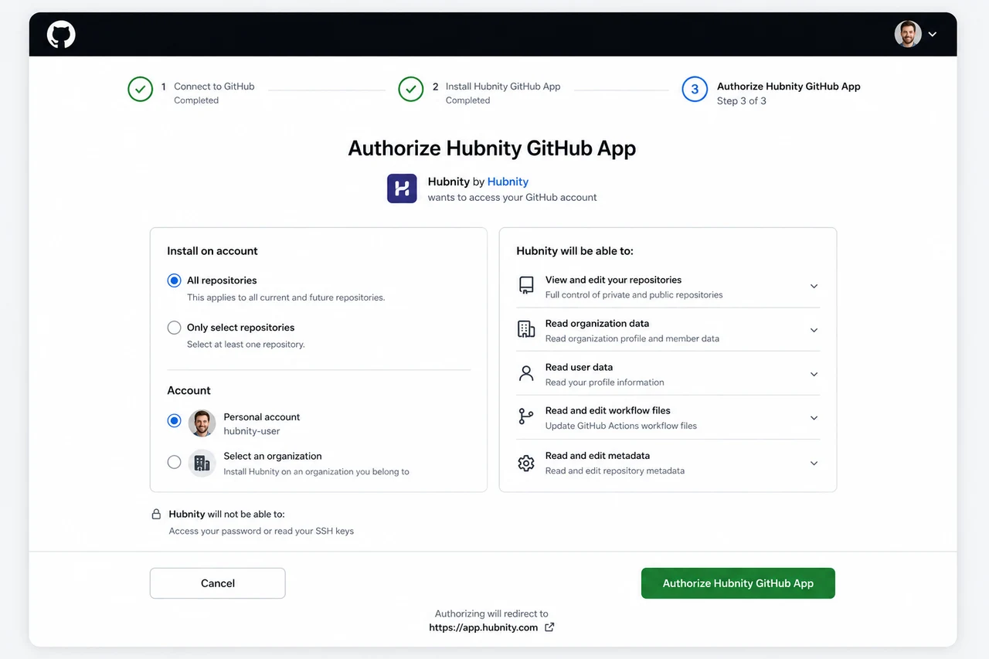Click the 'hubnity-user' username text
989x659 pixels.
pyautogui.click(x=252, y=431)
